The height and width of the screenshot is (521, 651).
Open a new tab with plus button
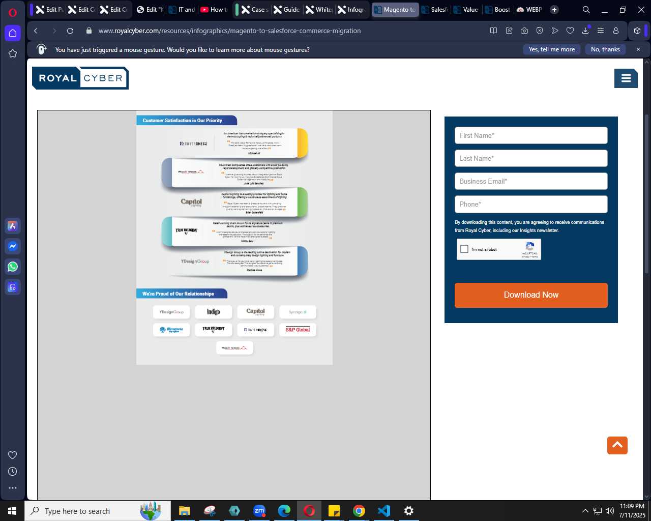tap(554, 10)
